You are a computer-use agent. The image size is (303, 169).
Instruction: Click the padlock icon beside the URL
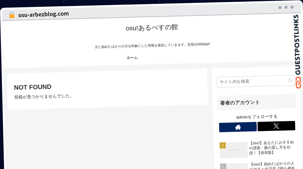12,15
